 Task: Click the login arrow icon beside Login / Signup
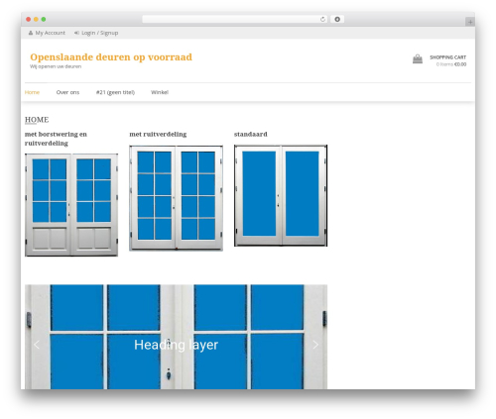[76, 33]
